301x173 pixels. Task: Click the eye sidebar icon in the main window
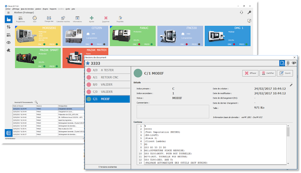click(8, 43)
